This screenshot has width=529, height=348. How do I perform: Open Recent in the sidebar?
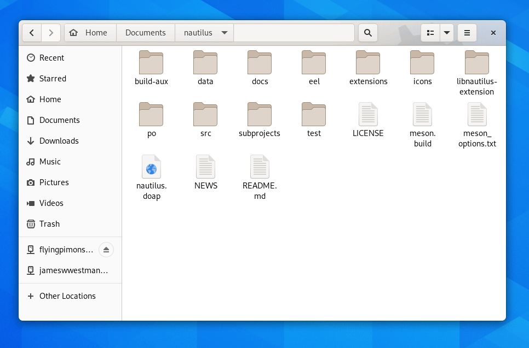point(70,58)
